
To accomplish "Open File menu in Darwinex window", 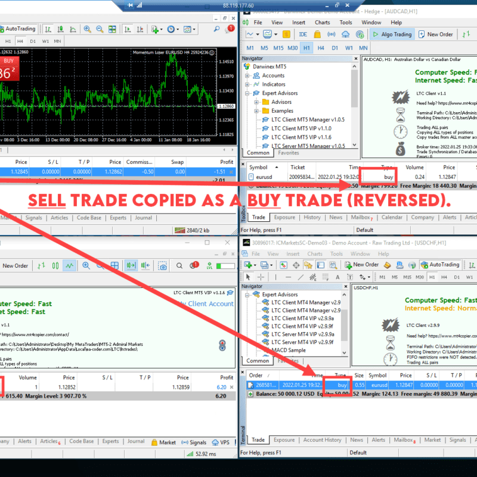I will point(258,23).
